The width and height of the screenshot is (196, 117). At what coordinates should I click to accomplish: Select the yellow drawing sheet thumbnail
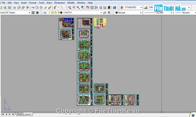click(100, 23)
